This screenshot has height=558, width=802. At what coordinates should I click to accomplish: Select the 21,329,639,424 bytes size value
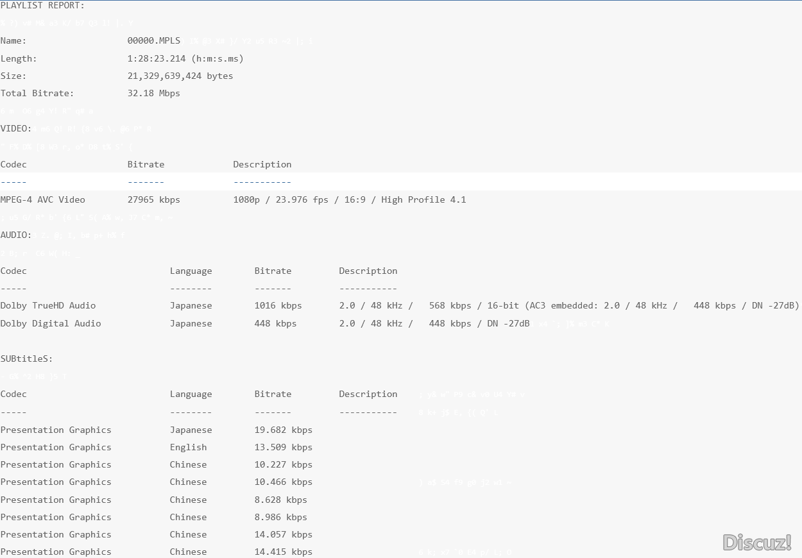180,76
